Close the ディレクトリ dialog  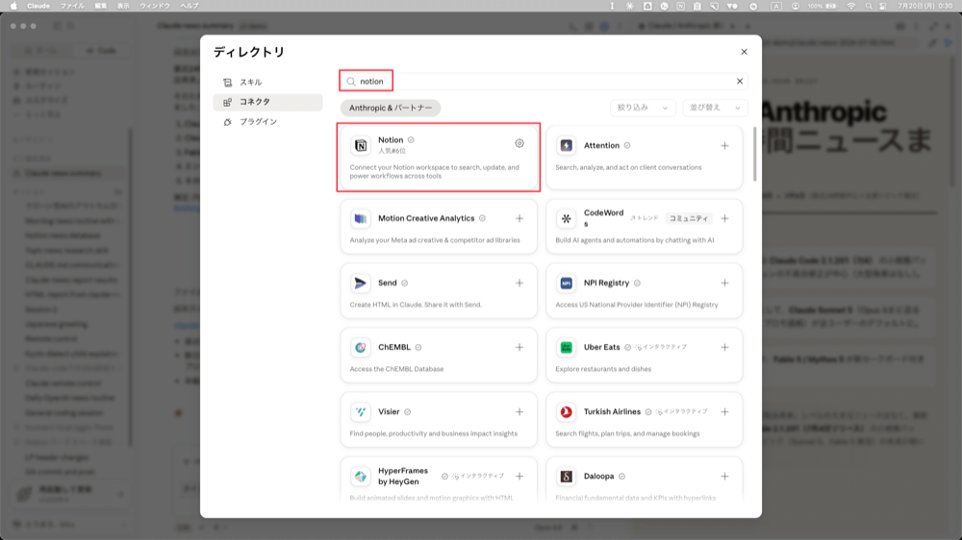tap(744, 52)
